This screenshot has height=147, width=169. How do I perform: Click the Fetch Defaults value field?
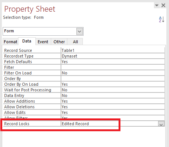113,62
